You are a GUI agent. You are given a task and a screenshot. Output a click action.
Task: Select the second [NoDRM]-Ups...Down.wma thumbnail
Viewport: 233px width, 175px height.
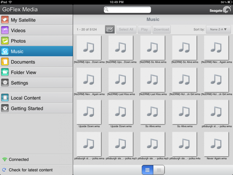[x=121, y=48]
